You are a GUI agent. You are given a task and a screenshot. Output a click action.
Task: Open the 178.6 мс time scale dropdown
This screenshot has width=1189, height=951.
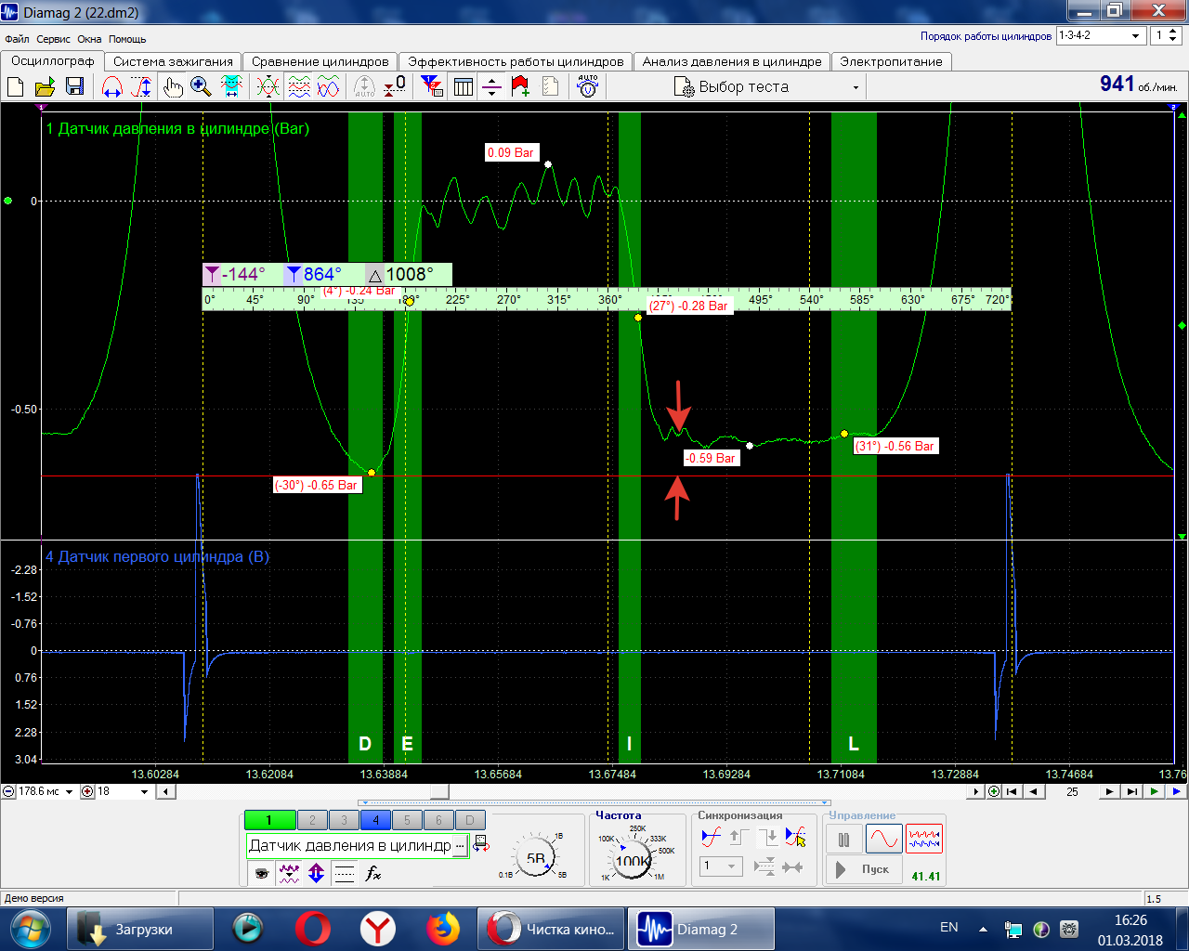pyautogui.click(x=70, y=792)
